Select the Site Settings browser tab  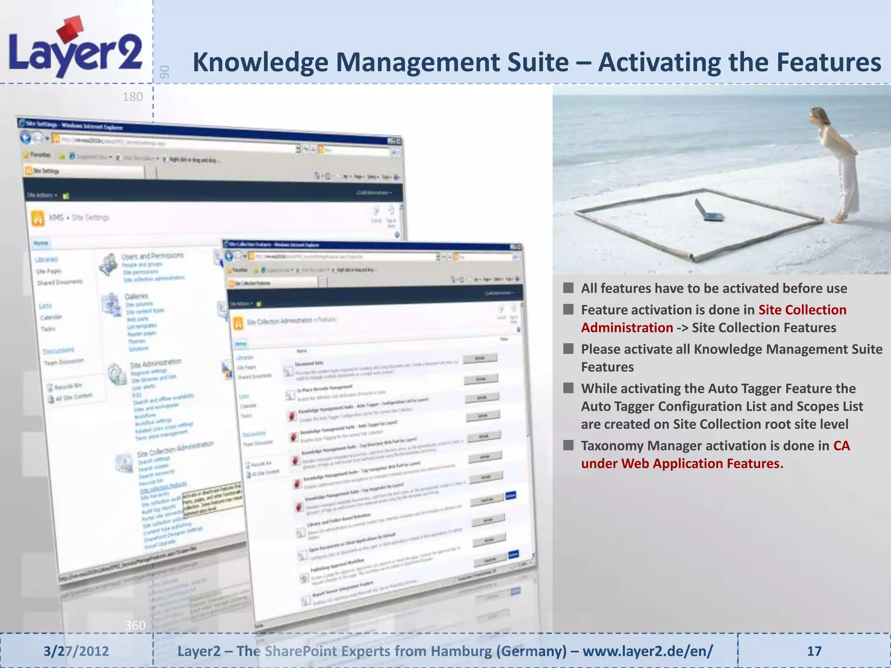[84, 172]
